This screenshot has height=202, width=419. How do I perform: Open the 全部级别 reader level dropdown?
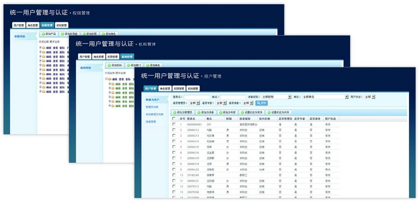277,97
